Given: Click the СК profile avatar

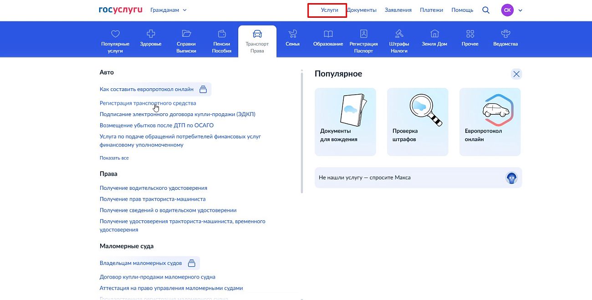Looking at the screenshot, I should [x=507, y=10].
